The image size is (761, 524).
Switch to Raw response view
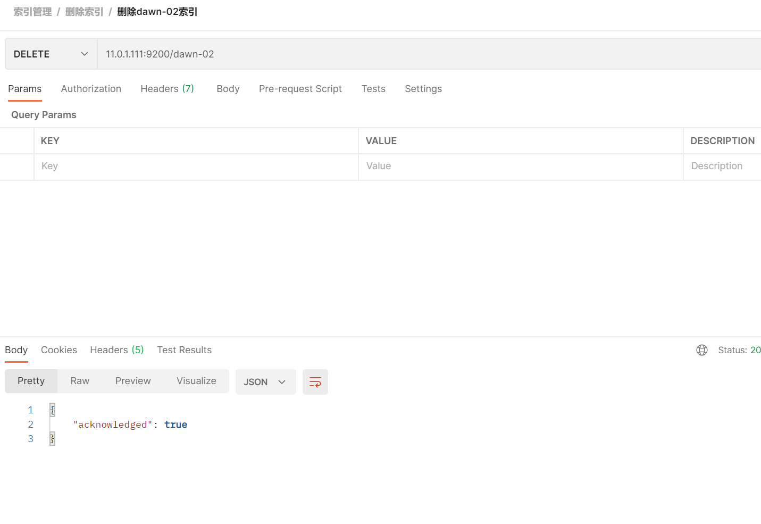pos(80,381)
